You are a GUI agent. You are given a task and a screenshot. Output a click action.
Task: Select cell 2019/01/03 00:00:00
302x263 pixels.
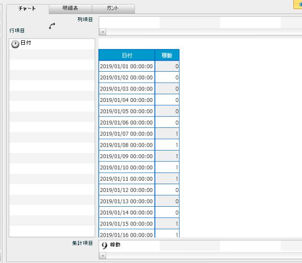[x=127, y=89]
